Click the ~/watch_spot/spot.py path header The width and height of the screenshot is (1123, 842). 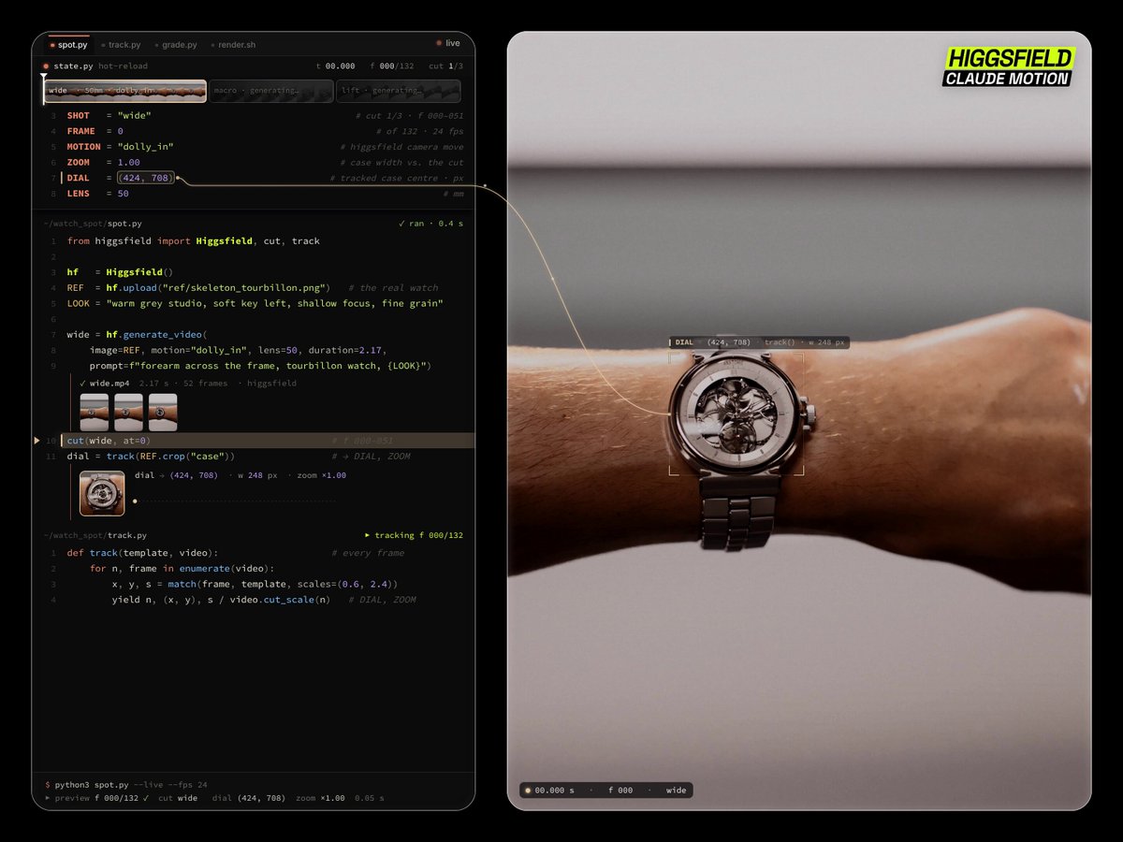tap(93, 225)
